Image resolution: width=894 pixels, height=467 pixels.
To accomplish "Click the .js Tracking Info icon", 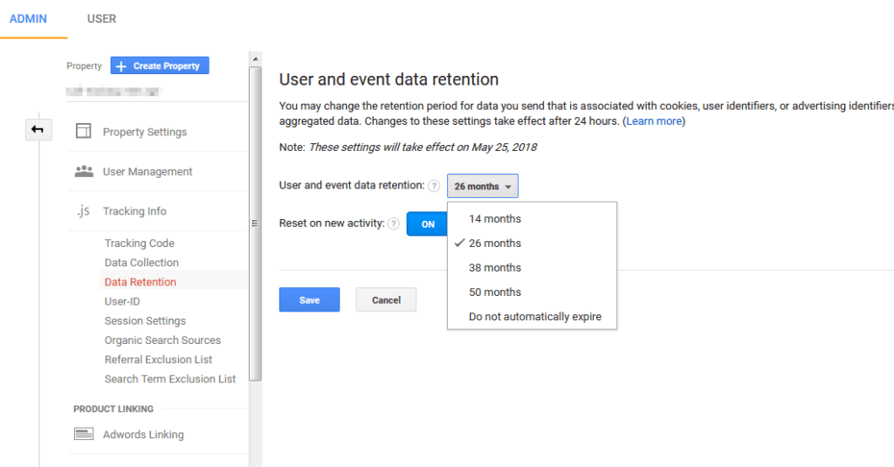I will 83,211.
